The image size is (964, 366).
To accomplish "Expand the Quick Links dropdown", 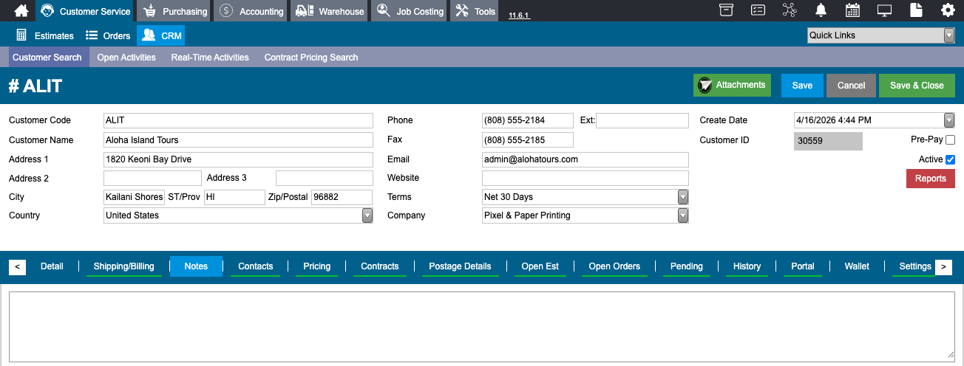I will pyautogui.click(x=949, y=35).
